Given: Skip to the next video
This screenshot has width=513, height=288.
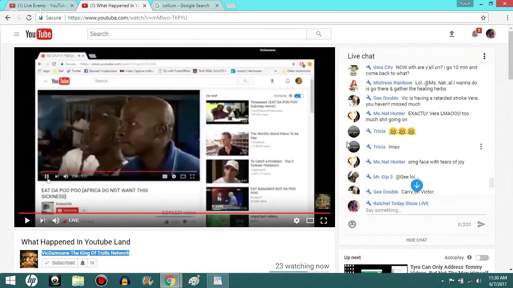Looking at the screenshot, I should pyautogui.click(x=42, y=220).
